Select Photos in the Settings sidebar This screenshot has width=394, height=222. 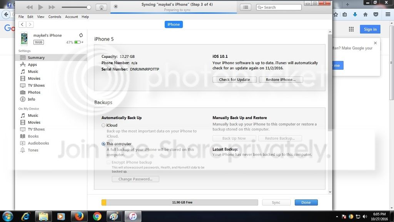point(34,92)
